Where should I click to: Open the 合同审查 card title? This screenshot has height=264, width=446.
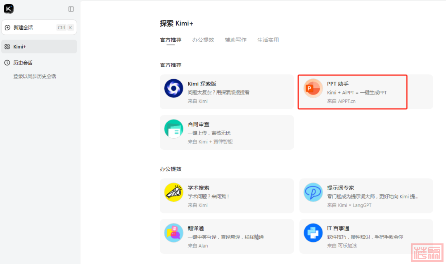click(199, 125)
